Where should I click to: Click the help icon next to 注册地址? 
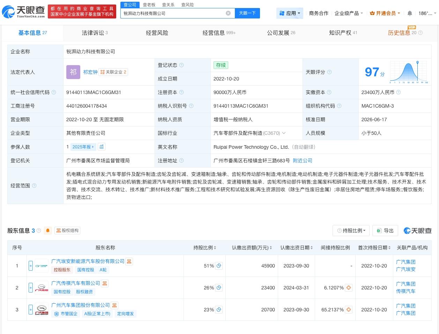click(x=181, y=161)
